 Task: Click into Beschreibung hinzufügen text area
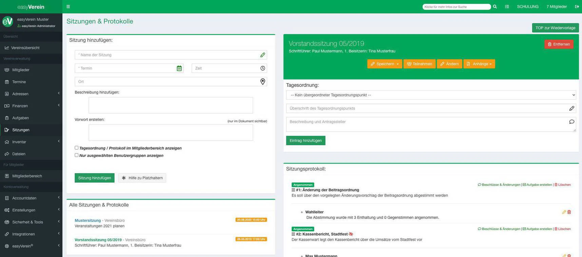pyautogui.click(x=171, y=105)
